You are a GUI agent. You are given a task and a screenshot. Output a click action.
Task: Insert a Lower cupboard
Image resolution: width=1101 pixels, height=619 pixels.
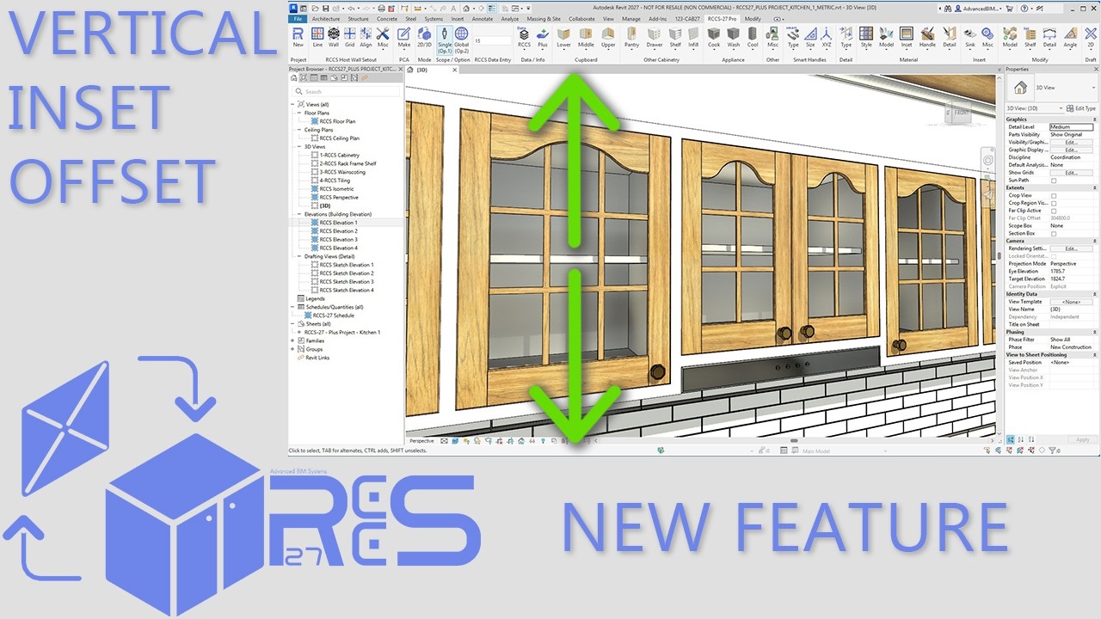point(563,37)
